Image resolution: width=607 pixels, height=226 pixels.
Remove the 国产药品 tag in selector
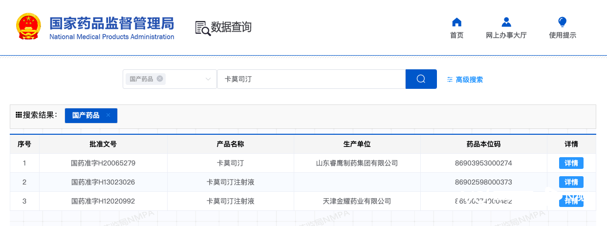(x=160, y=79)
